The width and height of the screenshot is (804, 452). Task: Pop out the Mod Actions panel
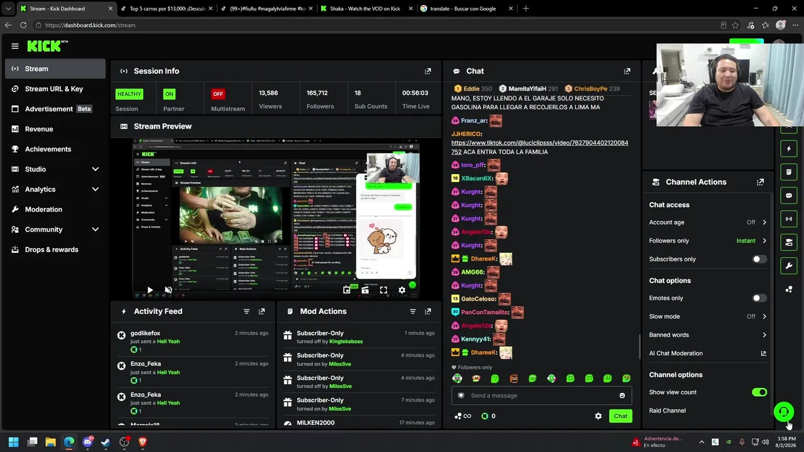[428, 311]
